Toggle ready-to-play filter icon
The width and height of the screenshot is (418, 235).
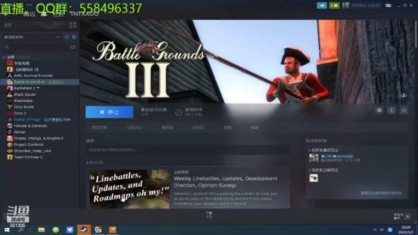pos(74,37)
